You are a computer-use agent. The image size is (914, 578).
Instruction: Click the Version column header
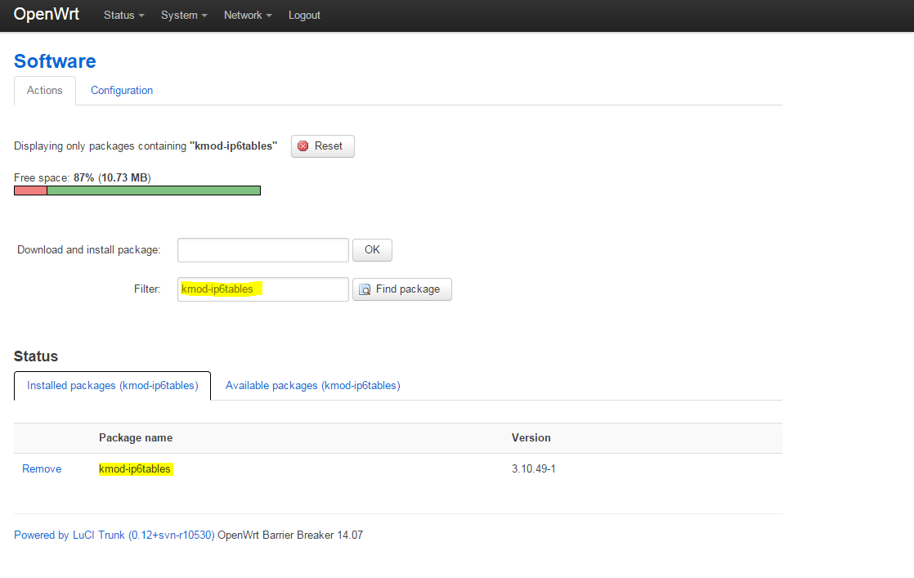click(x=531, y=438)
